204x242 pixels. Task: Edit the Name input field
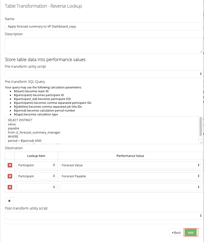click(x=104, y=26)
